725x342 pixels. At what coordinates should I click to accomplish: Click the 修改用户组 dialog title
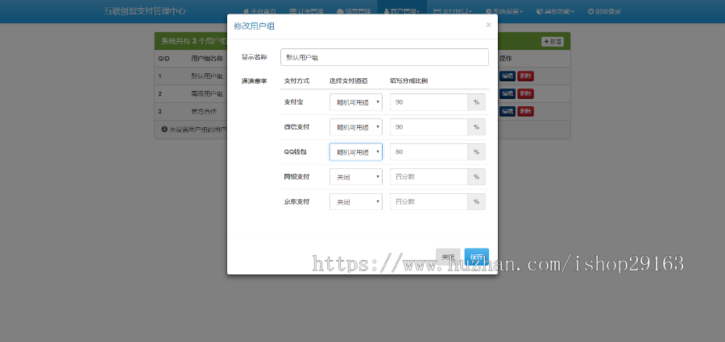[255, 27]
